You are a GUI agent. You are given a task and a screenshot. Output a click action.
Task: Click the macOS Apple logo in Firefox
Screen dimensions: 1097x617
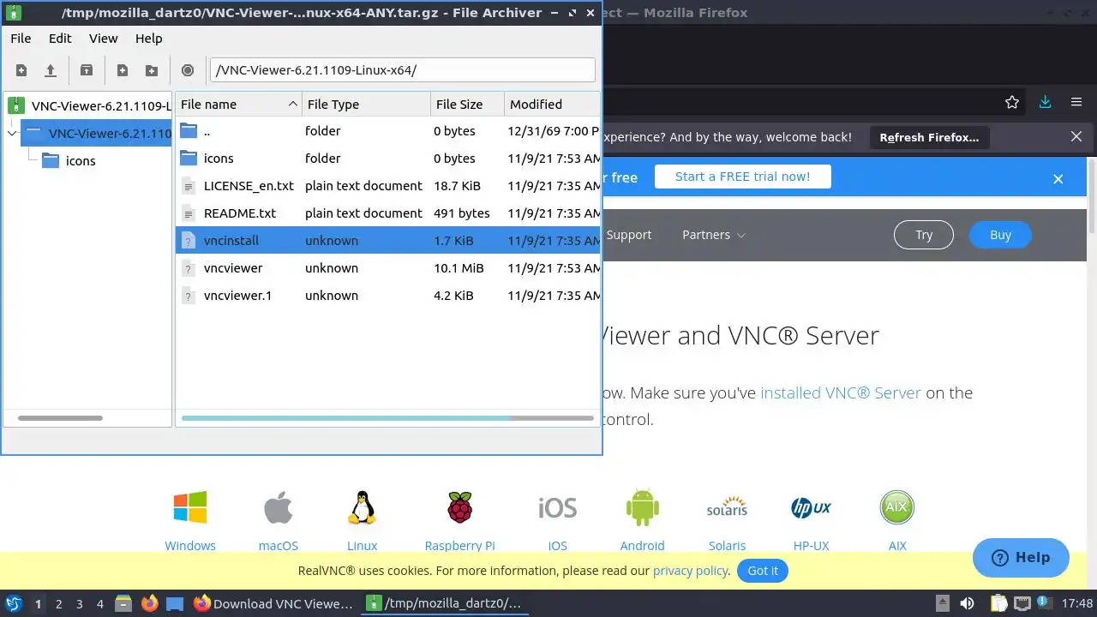tap(278, 507)
